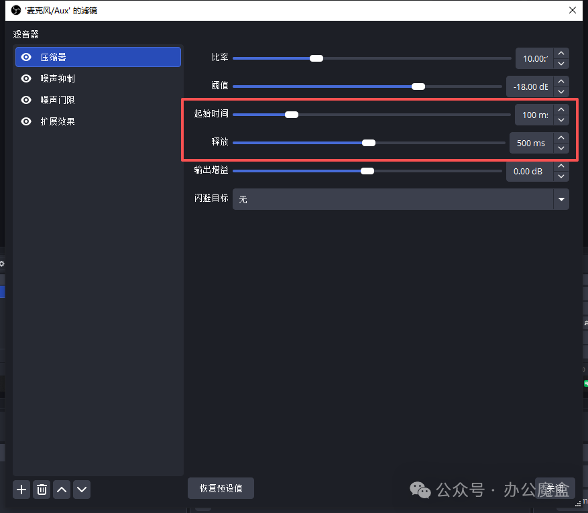The image size is (588, 513).
Task: Click the 关闭 button at bottom right
Action: 555,489
